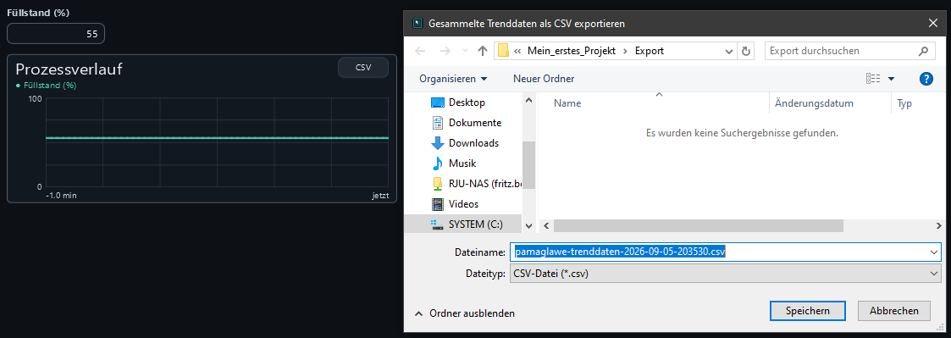
Task: Click the Abbrechen button
Action: (894, 311)
